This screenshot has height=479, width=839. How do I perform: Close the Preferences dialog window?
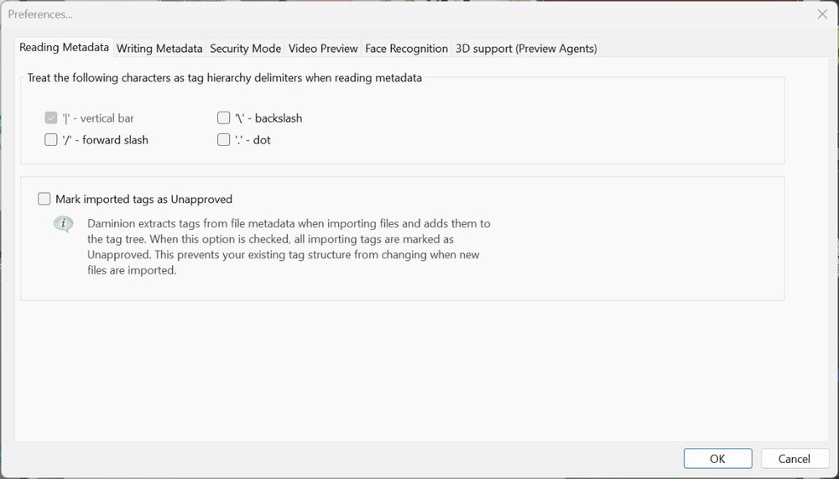(x=822, y=14)
